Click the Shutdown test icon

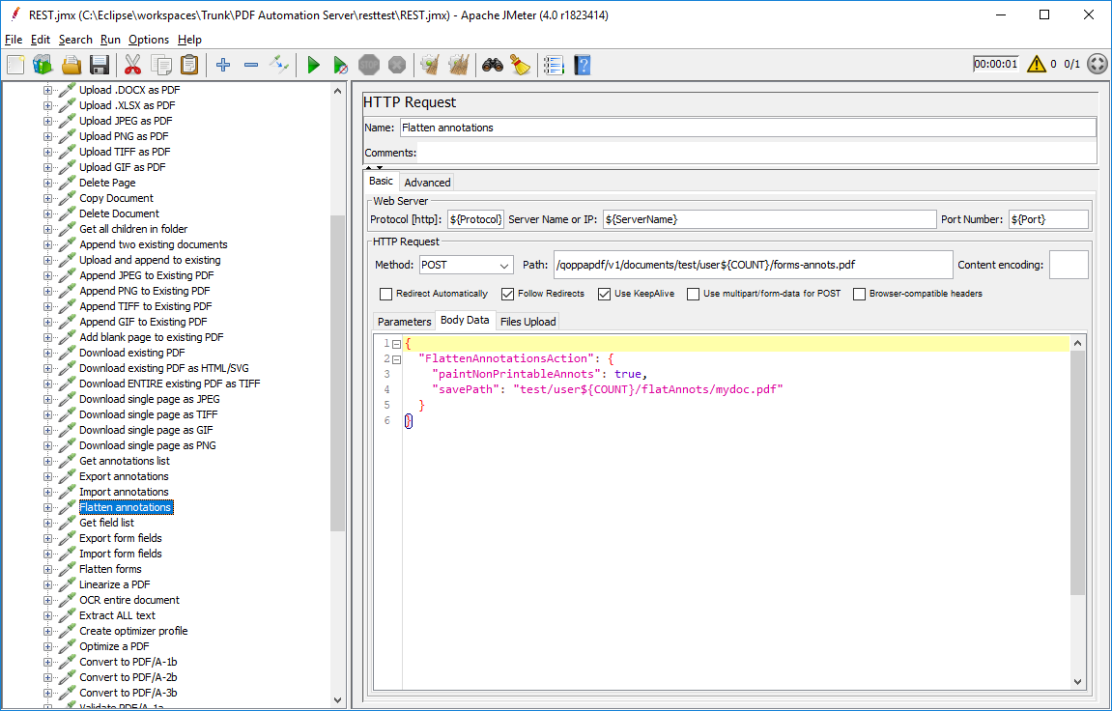pyautogui.click(x=397, y=66)
